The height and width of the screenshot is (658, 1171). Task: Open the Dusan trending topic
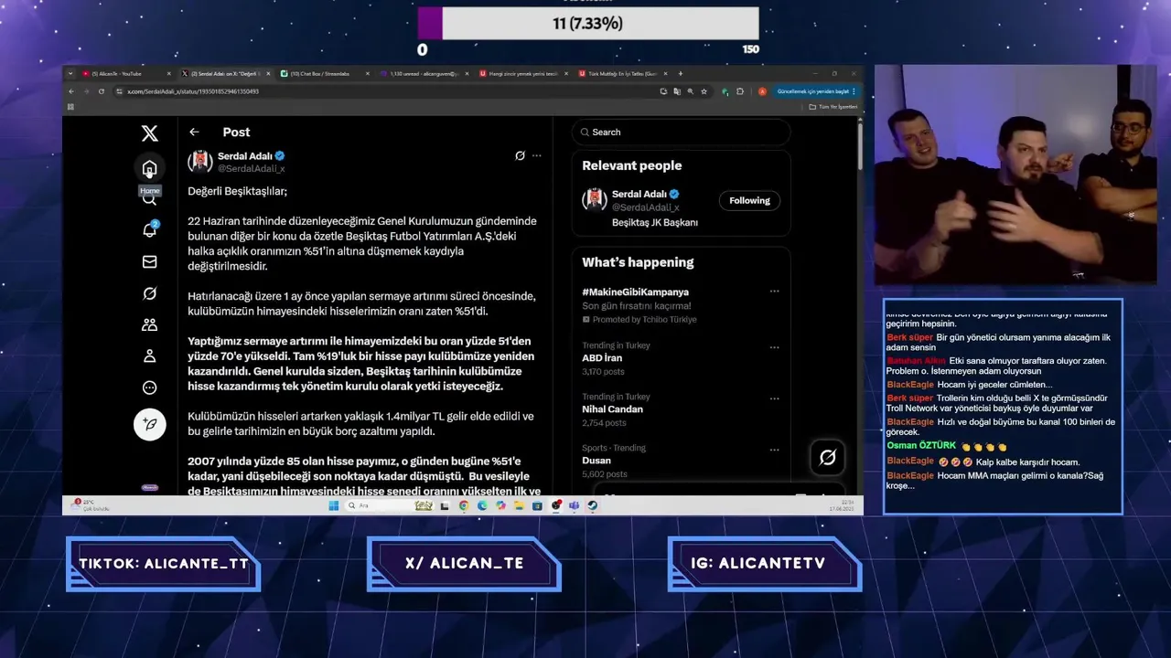[x=596, y=461]
